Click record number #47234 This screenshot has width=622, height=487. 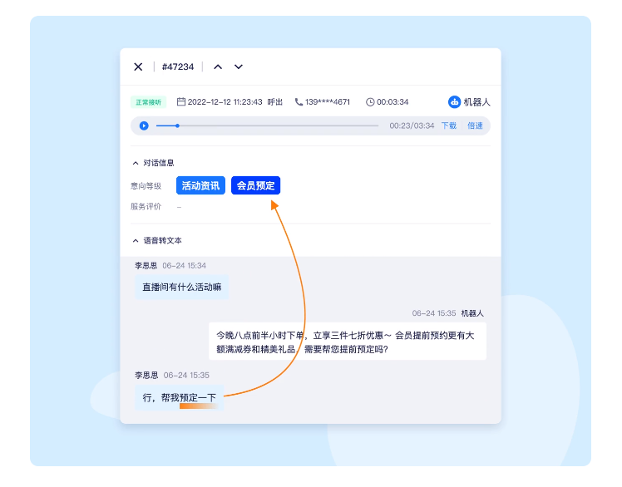(x=178, y=66)
